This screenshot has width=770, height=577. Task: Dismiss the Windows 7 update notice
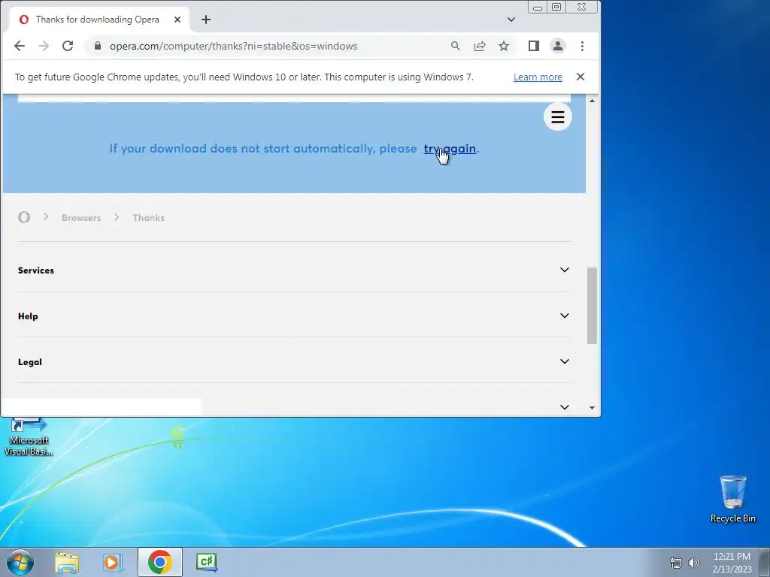coord(581,77)
